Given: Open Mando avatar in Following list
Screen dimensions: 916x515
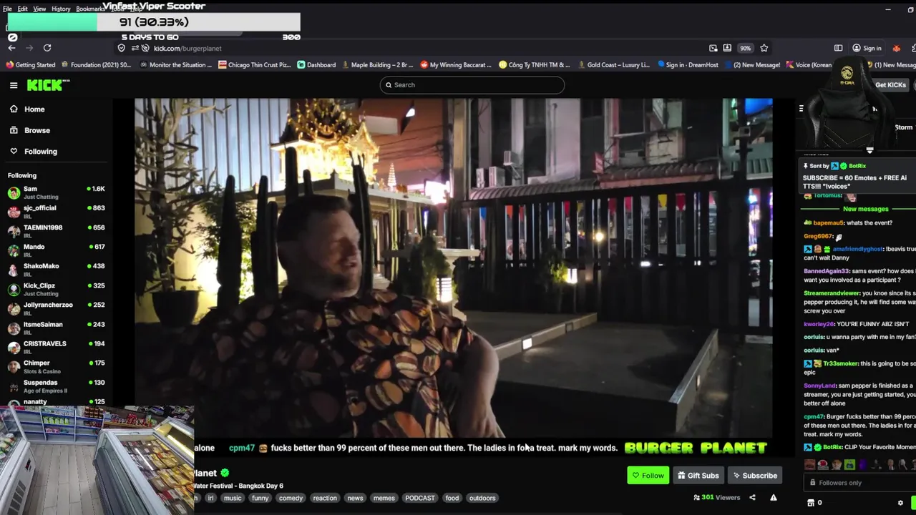Looking at the screenshot, I should coord(14,250).
